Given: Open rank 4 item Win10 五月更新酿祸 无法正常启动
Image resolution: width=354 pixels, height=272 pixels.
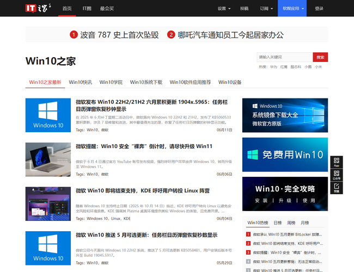Looking at the screenshot, I should pos(288,262).
